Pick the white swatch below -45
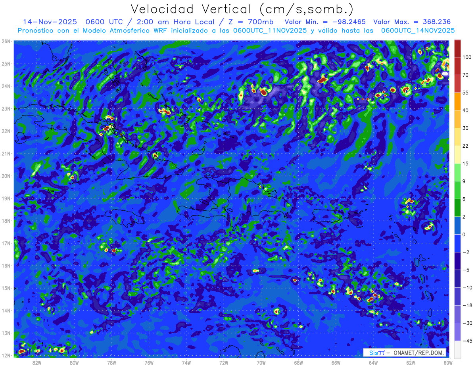Viewport: 476px width, 368px height. tap(457, 349)
